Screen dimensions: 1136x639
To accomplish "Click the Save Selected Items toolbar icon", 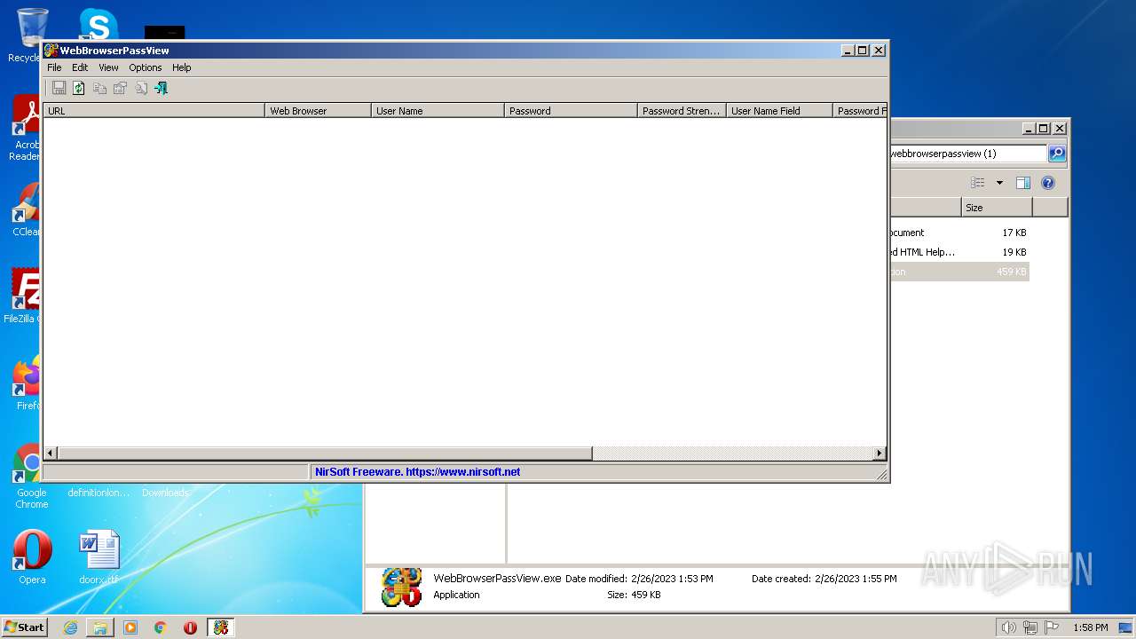I will [59, 88].
